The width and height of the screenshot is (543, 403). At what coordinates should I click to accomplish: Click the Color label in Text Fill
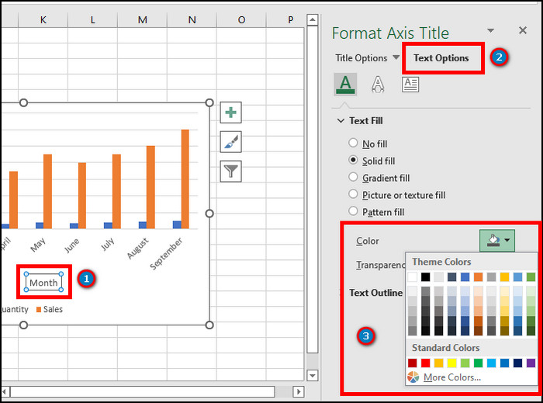[x=368, y=241]
